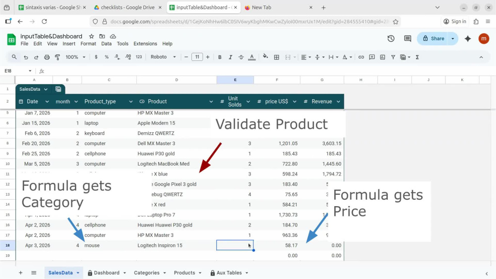Open the borders menu
This screenshot has height=279, width=496.
(276, 57)
